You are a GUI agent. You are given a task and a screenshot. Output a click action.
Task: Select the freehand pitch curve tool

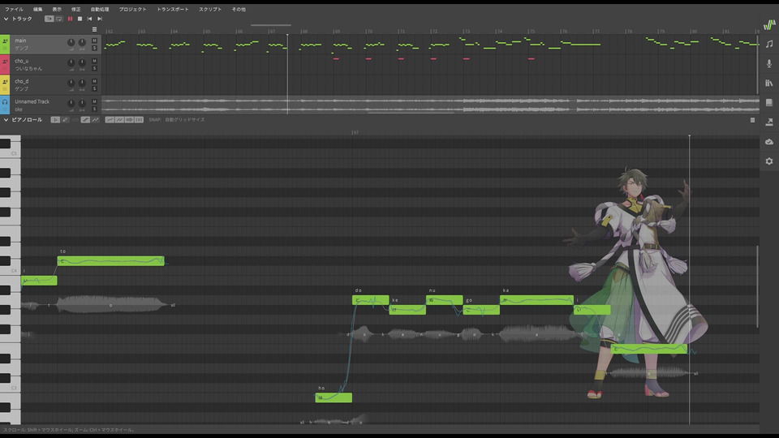(96, 120)
